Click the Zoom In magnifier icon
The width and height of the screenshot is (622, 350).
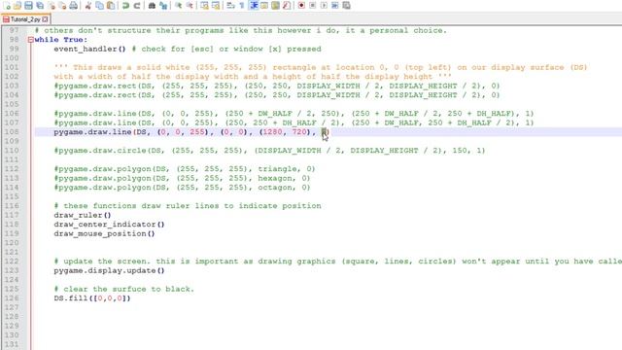178,6
